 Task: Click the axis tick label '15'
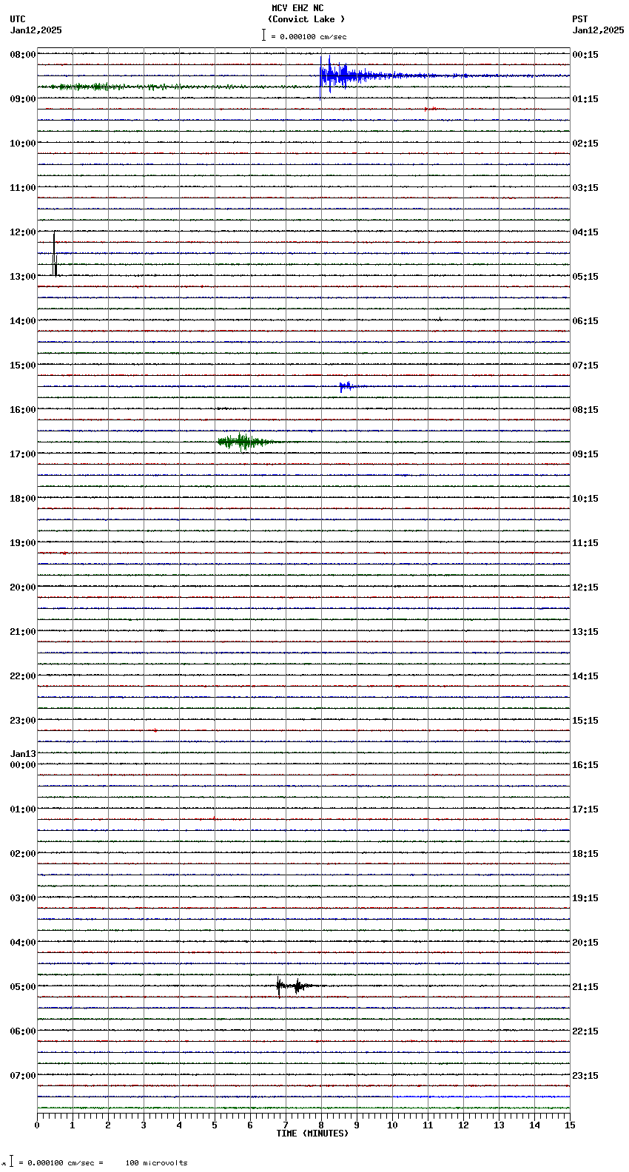click(569, 1125)
